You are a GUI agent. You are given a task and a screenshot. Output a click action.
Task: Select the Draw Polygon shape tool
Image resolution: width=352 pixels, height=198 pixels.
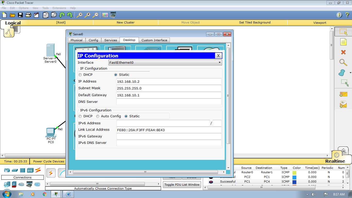click(342, 73)
